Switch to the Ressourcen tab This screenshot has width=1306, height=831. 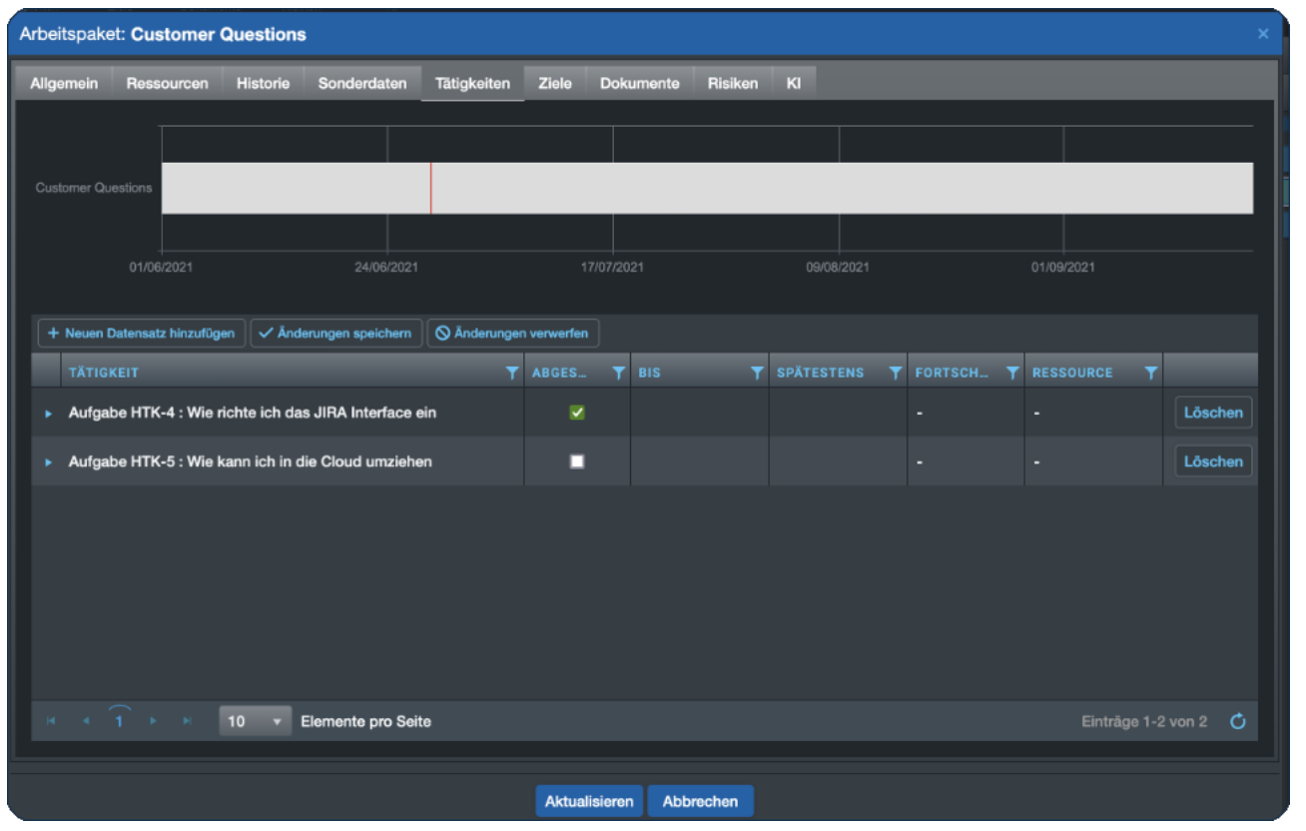tap(168, 84)
